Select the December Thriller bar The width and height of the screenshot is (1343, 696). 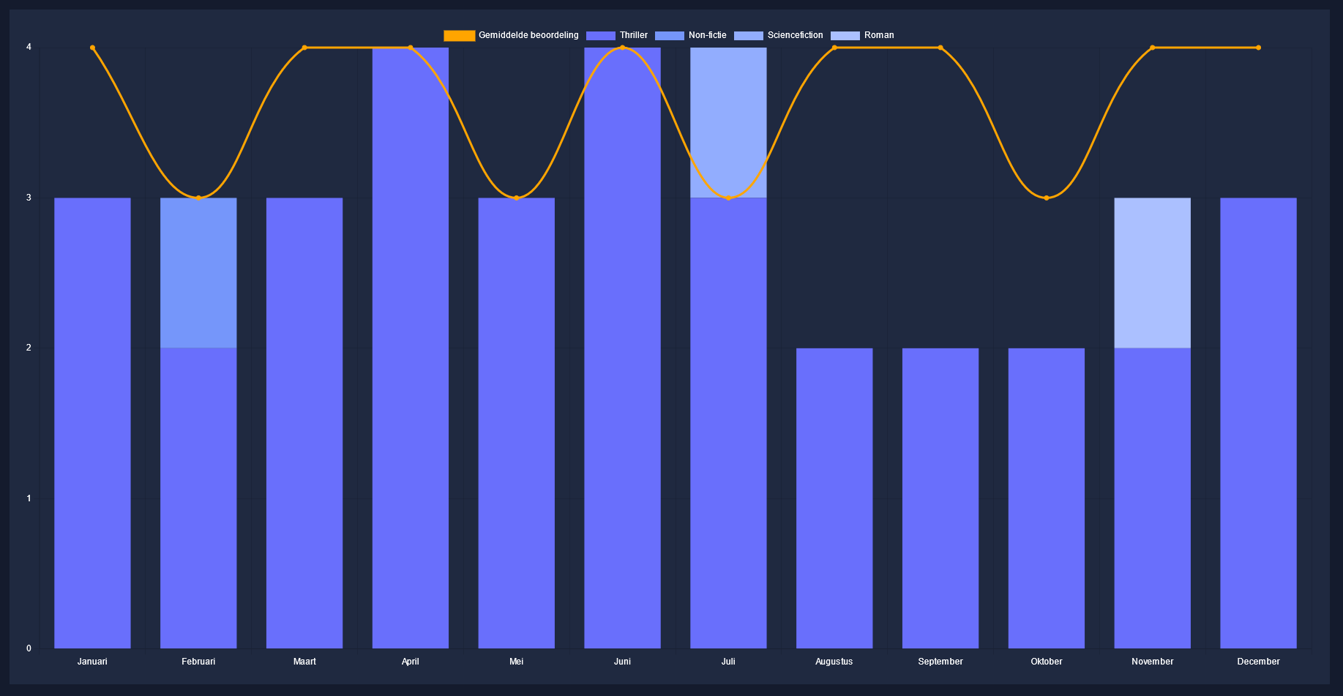point(1258,423)
